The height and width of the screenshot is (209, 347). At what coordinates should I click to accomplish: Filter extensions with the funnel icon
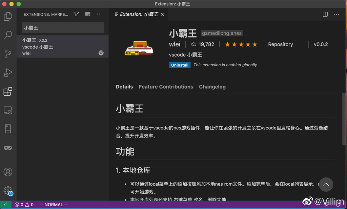tap(76, 14)
